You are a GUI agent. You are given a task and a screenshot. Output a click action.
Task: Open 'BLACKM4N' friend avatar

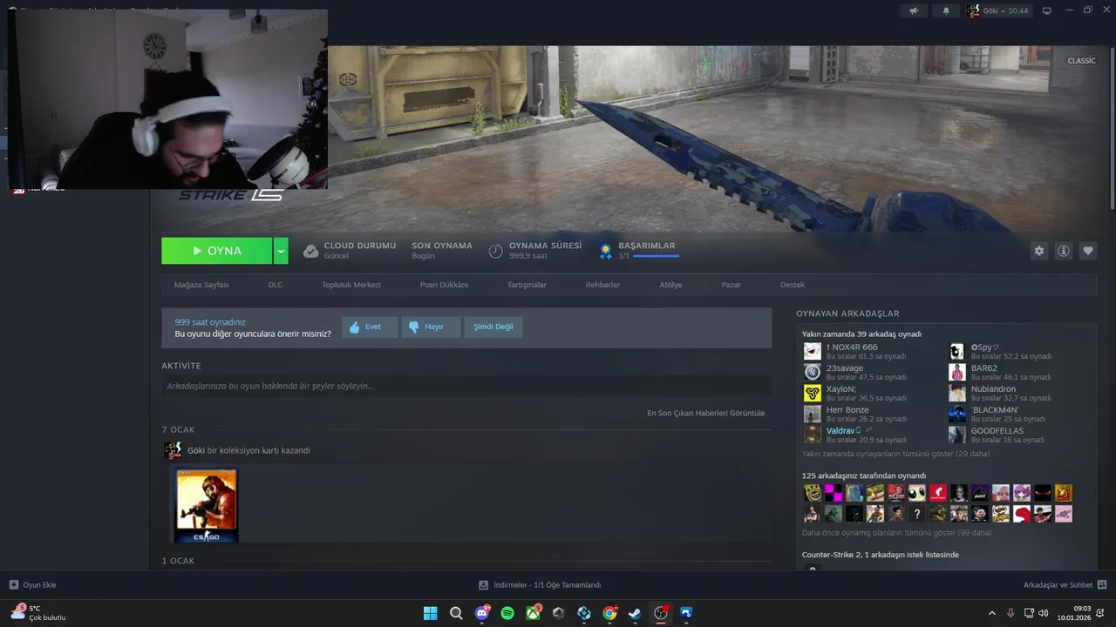957,414
